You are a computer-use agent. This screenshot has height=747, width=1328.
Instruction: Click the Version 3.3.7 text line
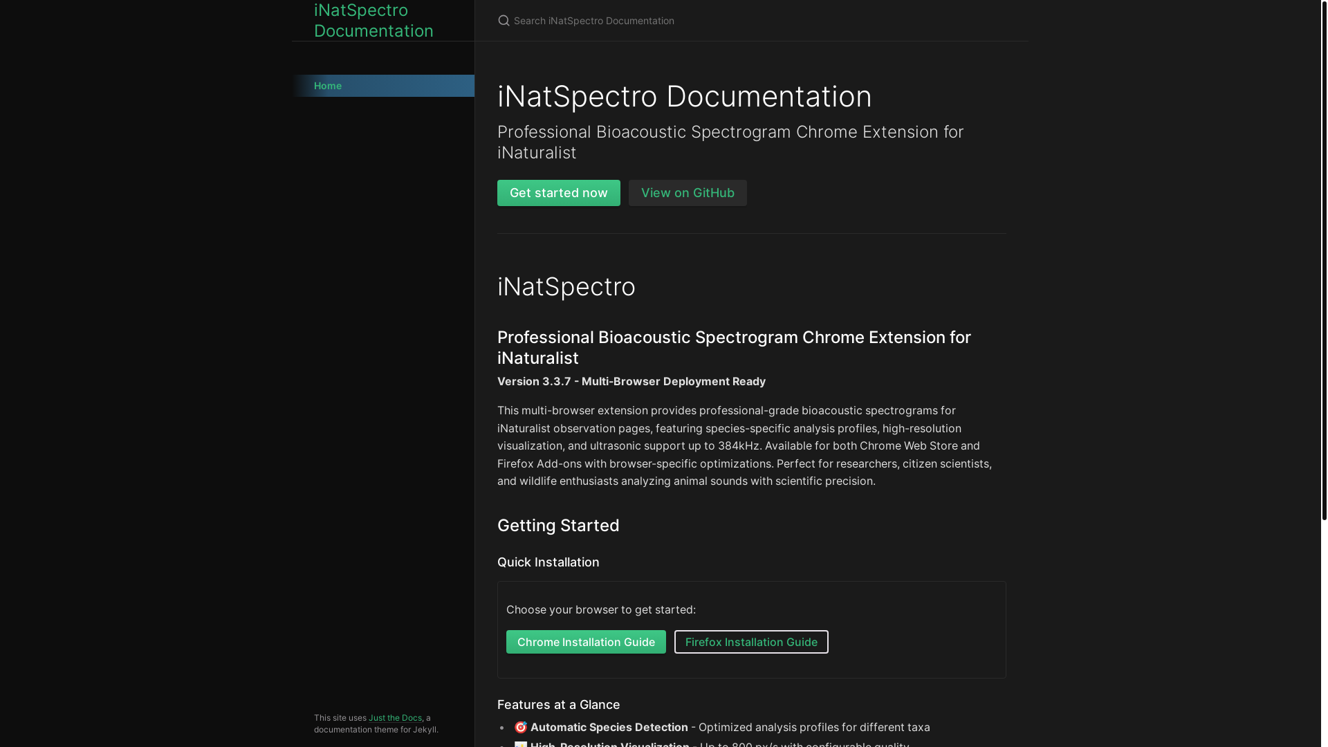point(631,382)
